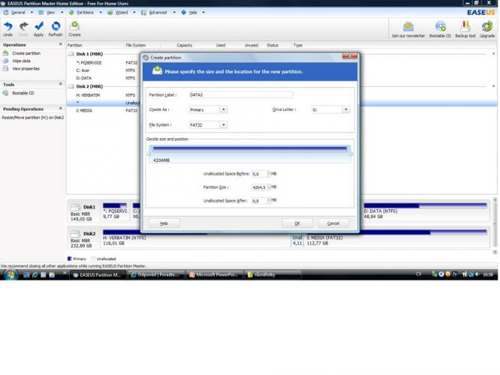Open Join our newsletter icon
500x375 pixels.
408,30
